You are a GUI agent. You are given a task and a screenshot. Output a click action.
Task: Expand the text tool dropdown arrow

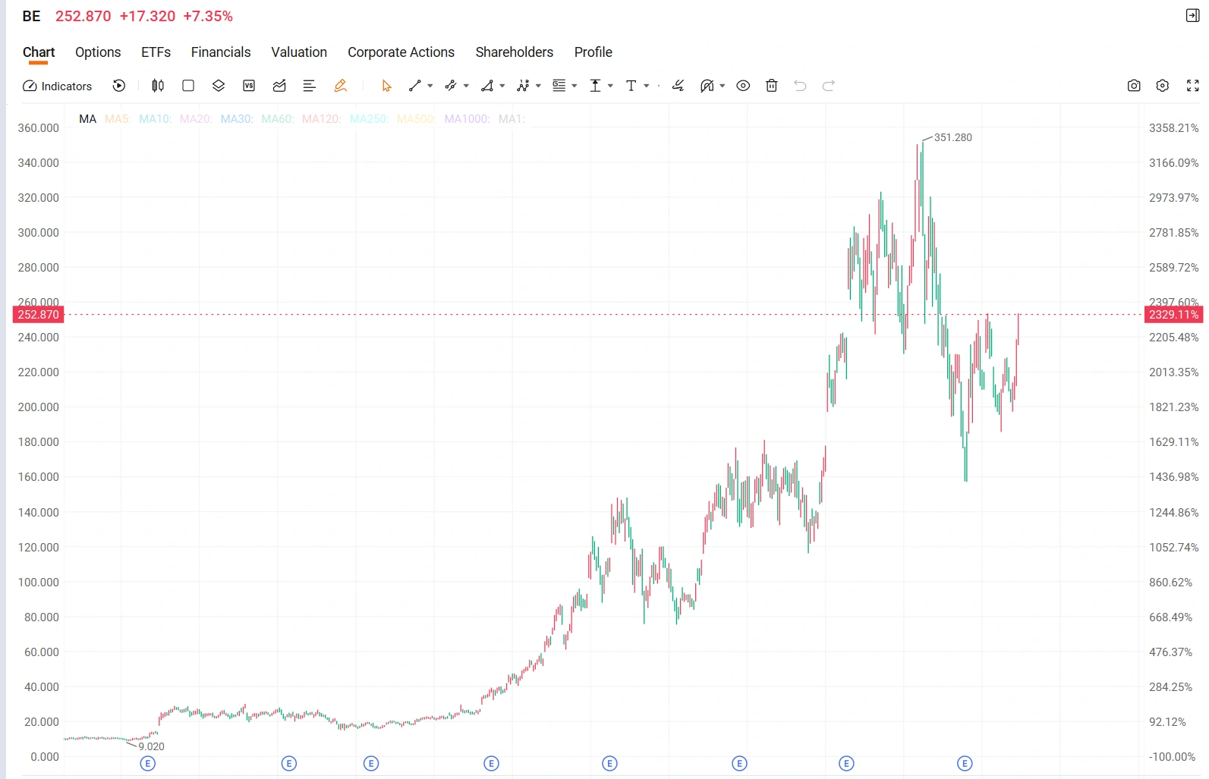(x=647, y=86)
